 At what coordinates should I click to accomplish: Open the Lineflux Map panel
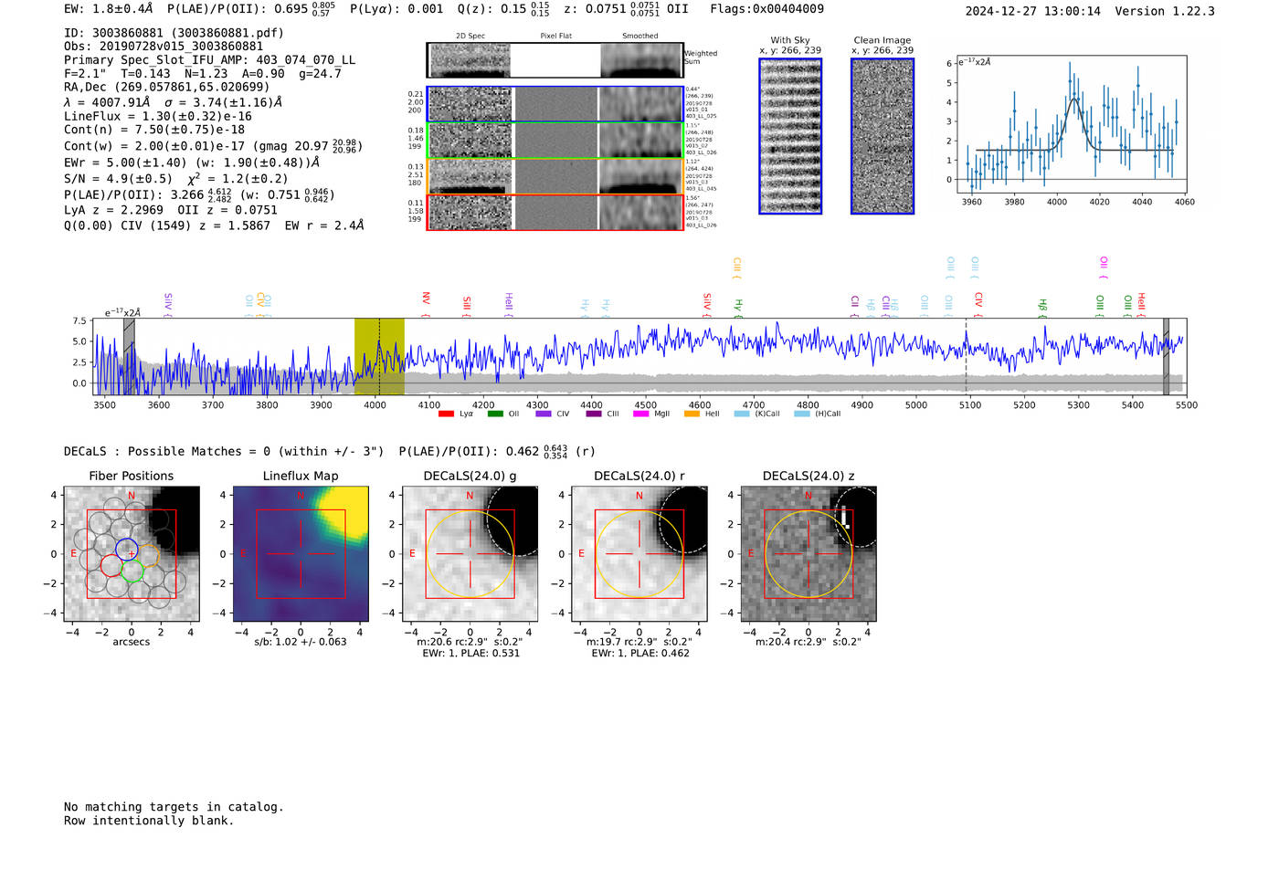[301, 554]
